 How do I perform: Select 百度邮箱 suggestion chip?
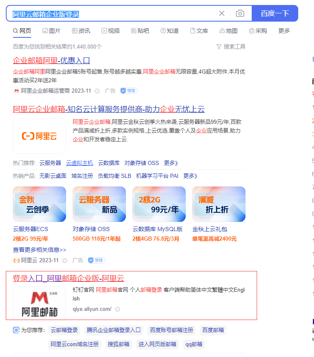[213, 330]
